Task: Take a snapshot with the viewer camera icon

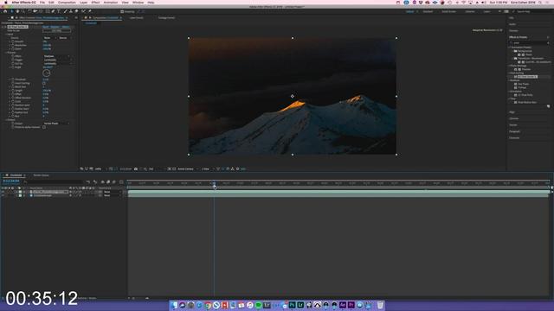Action: point(136,169)
